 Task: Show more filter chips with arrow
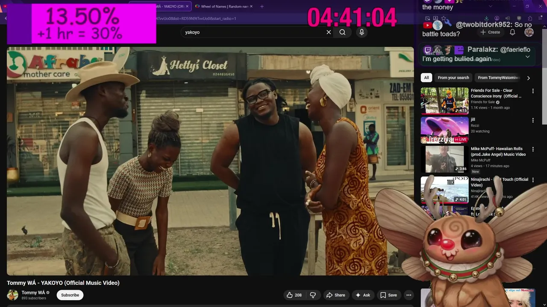point(529,78)
